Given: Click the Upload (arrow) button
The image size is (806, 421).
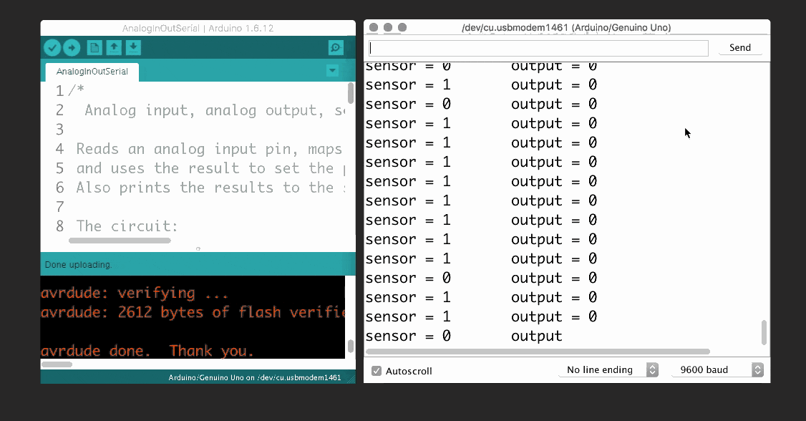Looking at the screenshot, I should [72, 47].
